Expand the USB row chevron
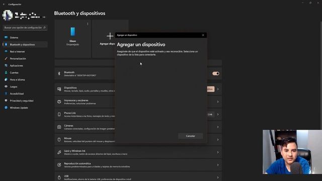 coord(218,177)
